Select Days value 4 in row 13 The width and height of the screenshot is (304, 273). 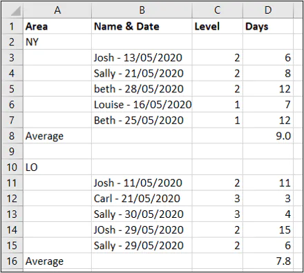pyautogui.click(x=268, y=214)
